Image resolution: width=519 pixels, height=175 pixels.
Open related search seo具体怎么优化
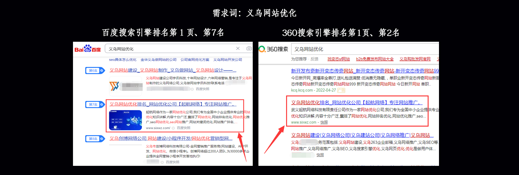tap(123, 60)
